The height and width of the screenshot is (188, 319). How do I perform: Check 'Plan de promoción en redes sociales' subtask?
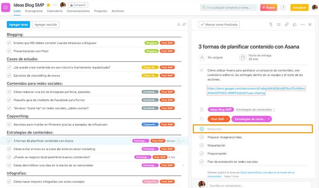202,162
